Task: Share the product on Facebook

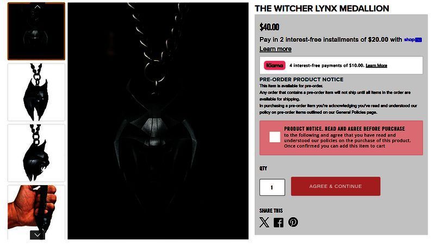Action: click(278, 223)
